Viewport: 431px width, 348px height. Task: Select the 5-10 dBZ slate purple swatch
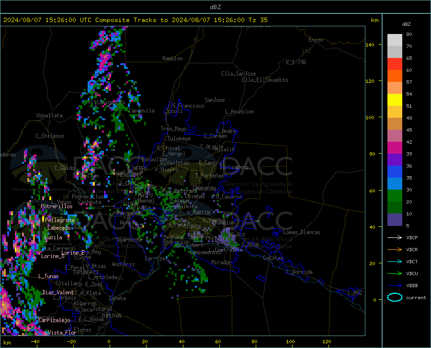395,220
